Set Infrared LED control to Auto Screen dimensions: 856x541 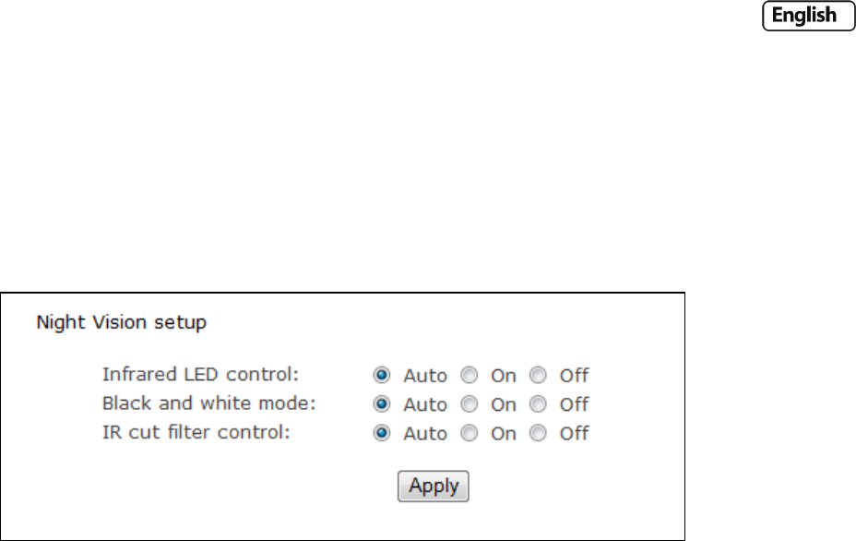(x=381, y=376)
